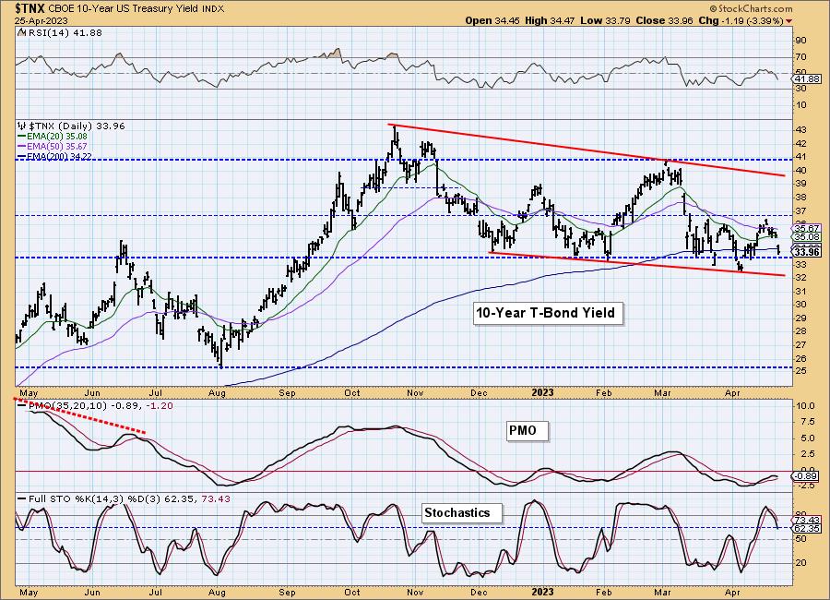This screenshot has height=600, width=830.
Task: Click the 35.67 price axis tag
Action: point(807,228)
